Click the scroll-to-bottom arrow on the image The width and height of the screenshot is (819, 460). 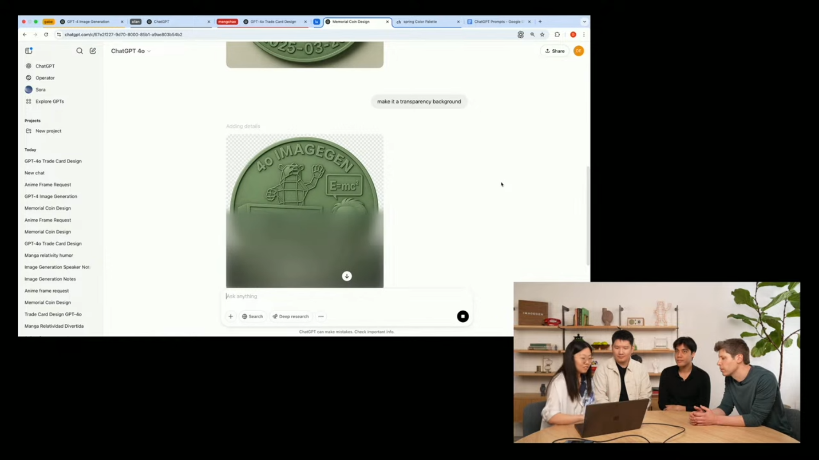point(347,276)
